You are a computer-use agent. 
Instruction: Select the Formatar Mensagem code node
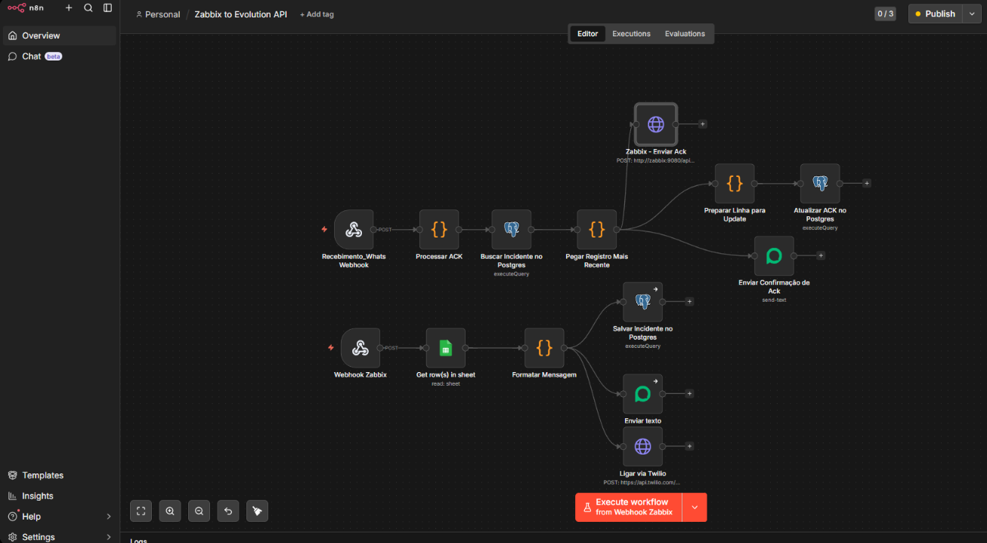(544, 348)
